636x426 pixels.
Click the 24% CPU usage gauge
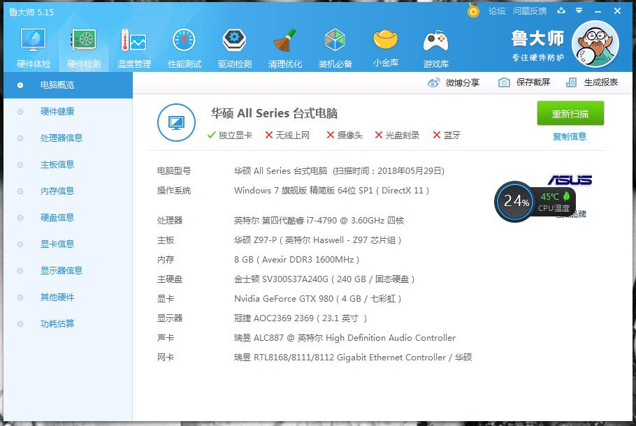[516, 201]
